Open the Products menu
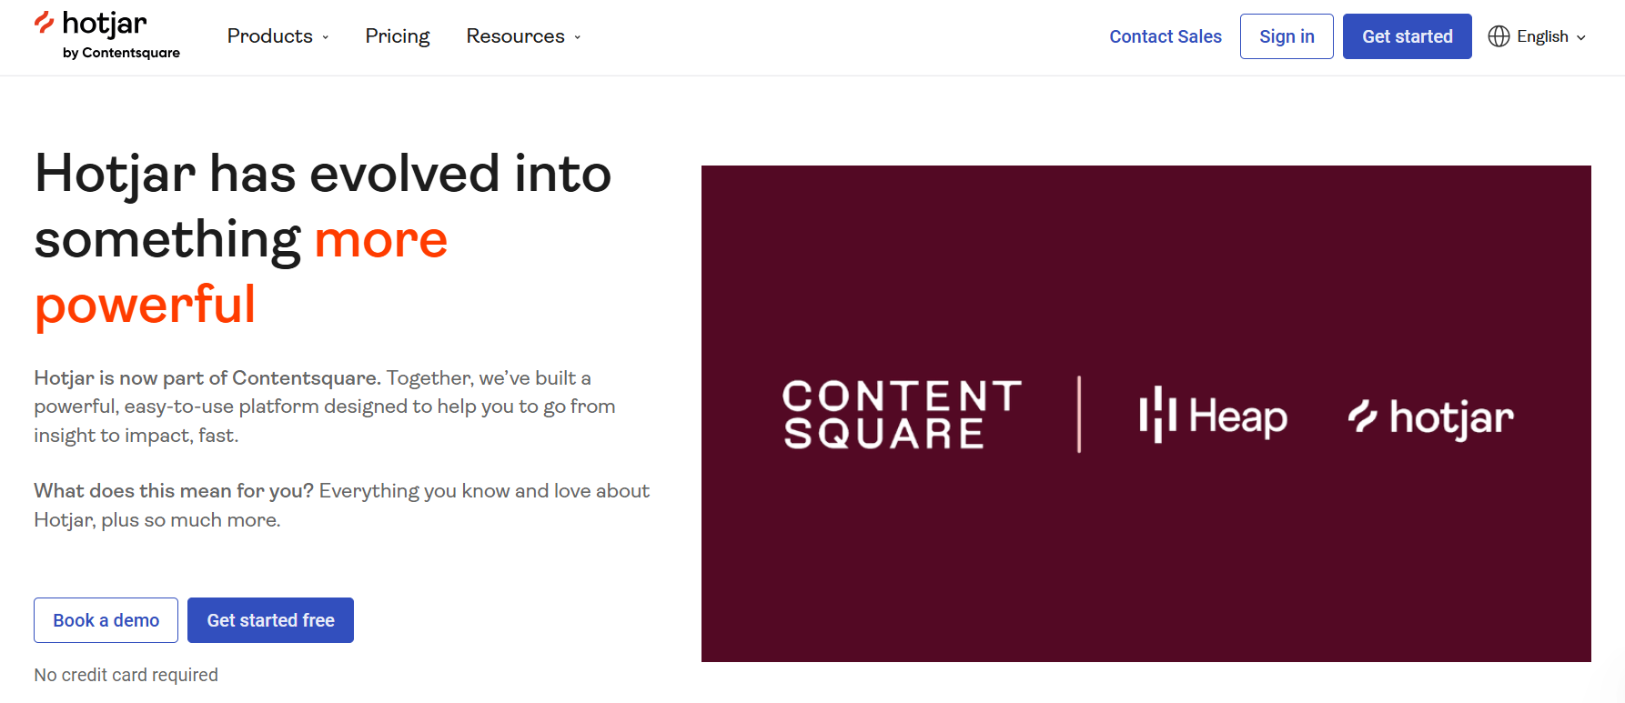1625x703 pixels. [269, 36]
